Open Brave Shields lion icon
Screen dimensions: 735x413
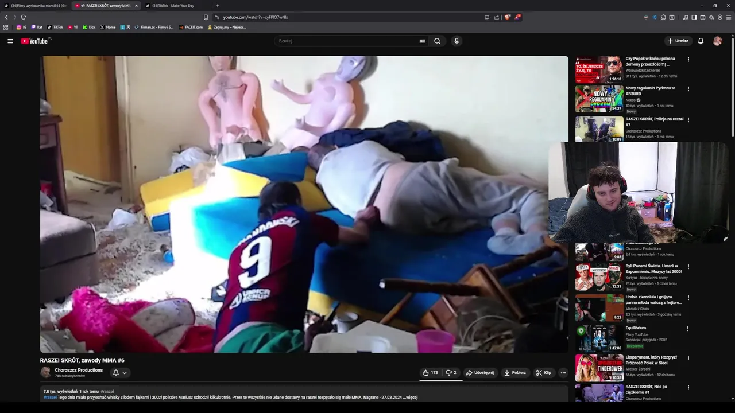point(508,17)
